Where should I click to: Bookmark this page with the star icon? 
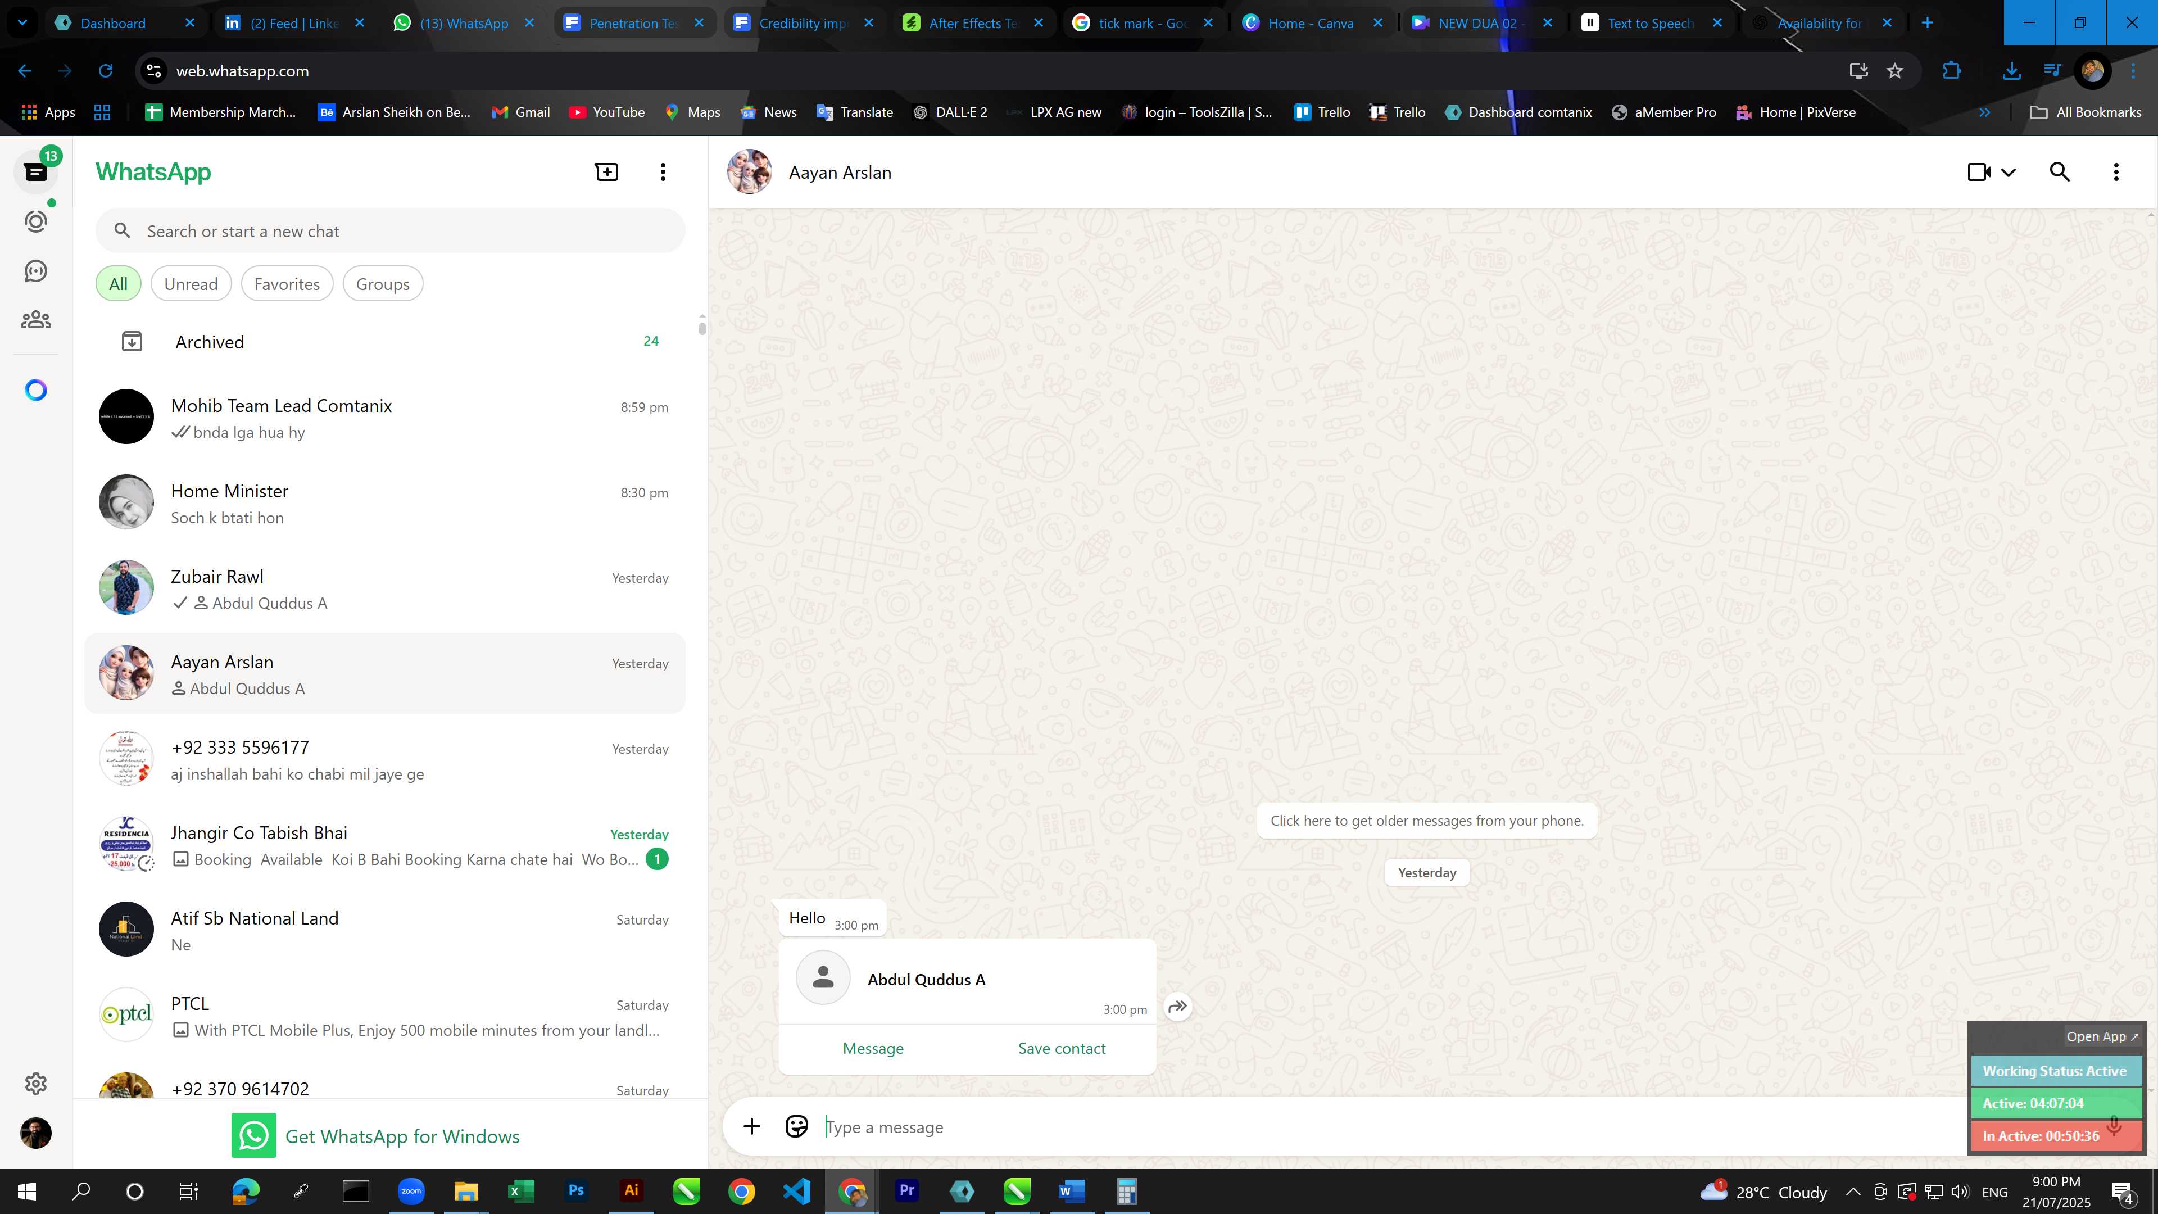(1895, 71)
